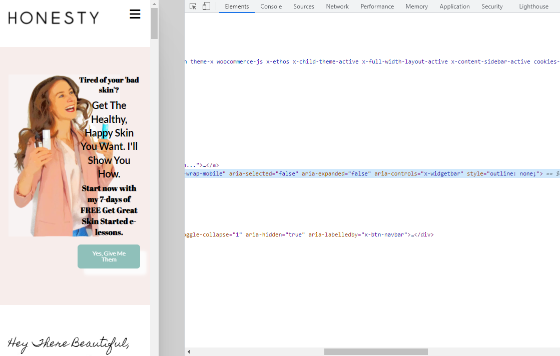Switch to the Network tab
This screenshot has height=356, width=560.
(337, 6)
